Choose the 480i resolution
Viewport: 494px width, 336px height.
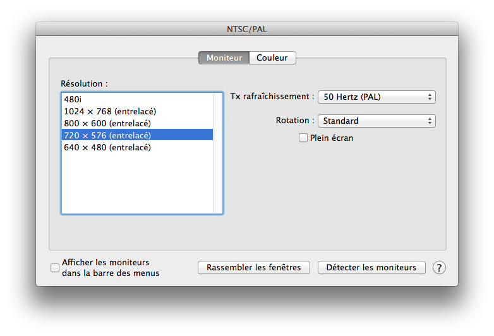pos(73,99)
